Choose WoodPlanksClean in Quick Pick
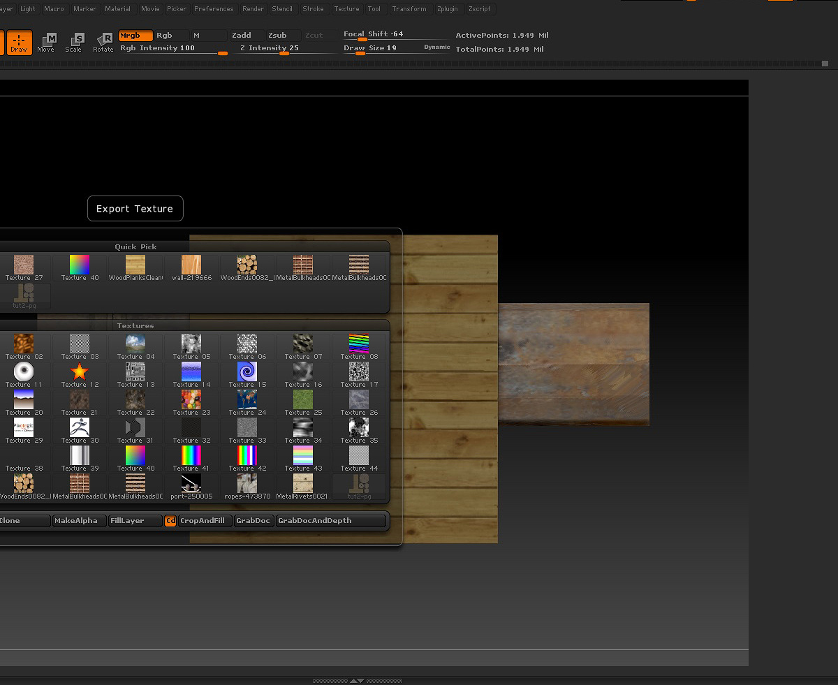Viewport: 838px width, 685px height. click(135, 268)
